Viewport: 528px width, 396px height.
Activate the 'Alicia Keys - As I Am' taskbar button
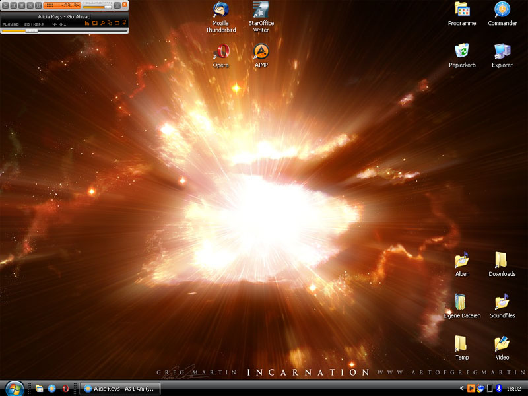click(x=120, y=389)
